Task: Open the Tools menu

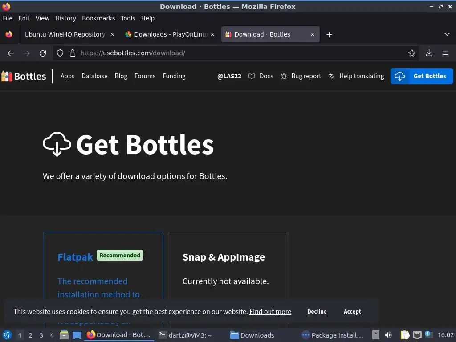Action: coord(128,18)
